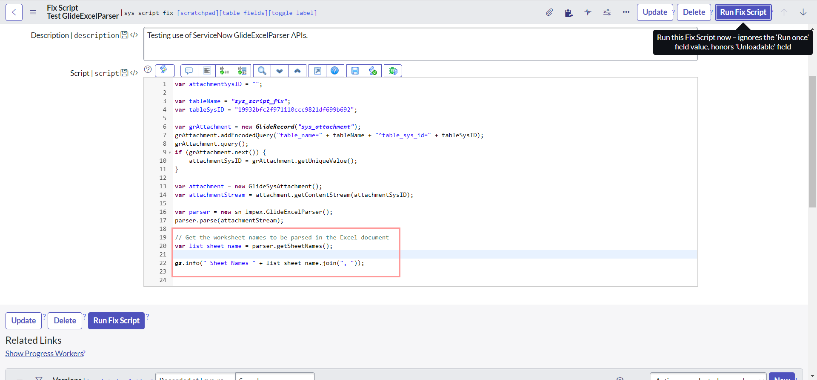Click 'parser.parse(attachmentStream);' on line 17

point(229,221)
